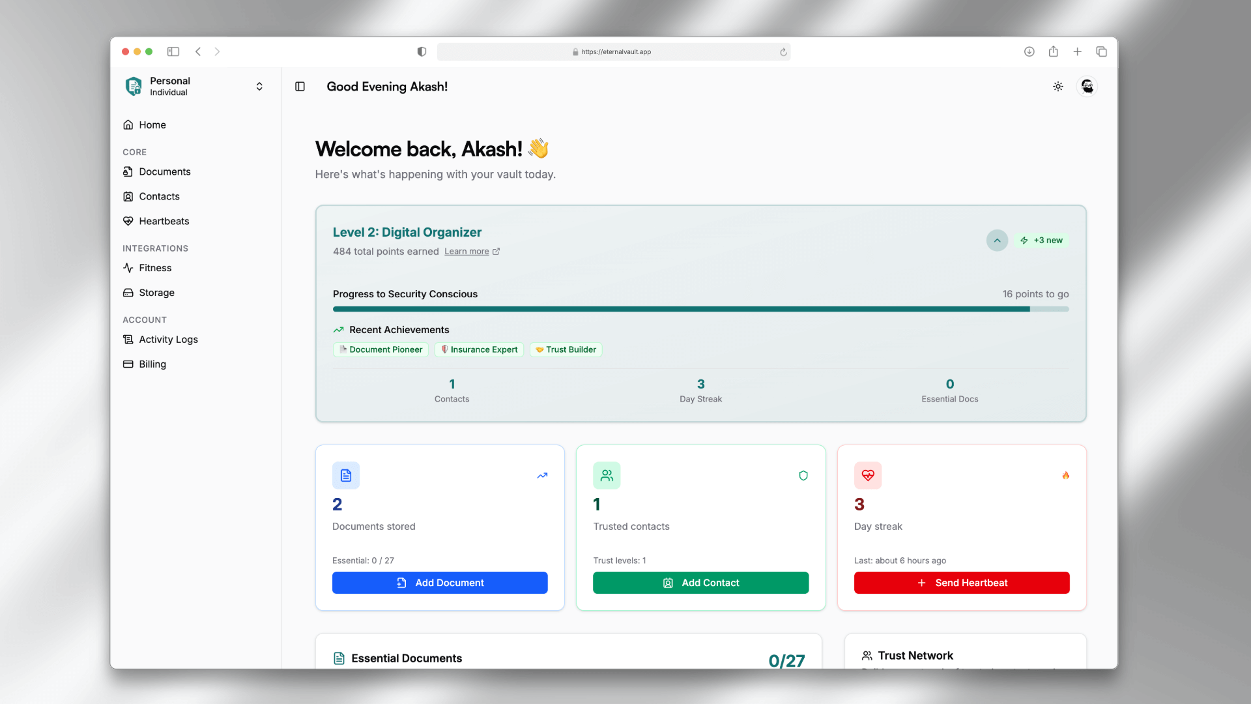
Task: Click the documents stored file icon
Action: point(346,476)
